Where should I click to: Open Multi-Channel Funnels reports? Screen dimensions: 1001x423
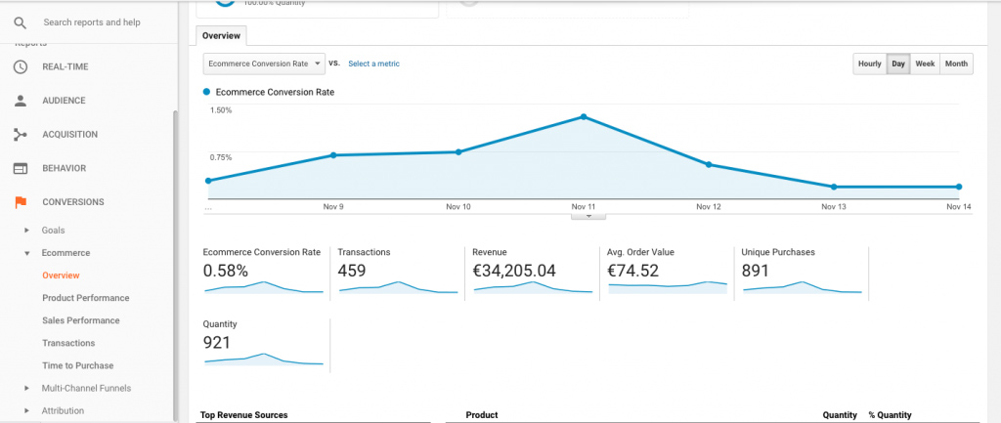tap(86, 388)
